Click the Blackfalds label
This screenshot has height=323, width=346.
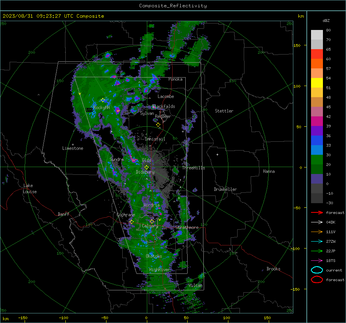[x=163, y=106]
